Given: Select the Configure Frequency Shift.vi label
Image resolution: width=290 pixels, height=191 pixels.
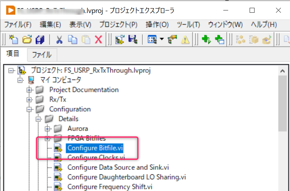Looking at the screenshot, I should click(x=110, y=187).
